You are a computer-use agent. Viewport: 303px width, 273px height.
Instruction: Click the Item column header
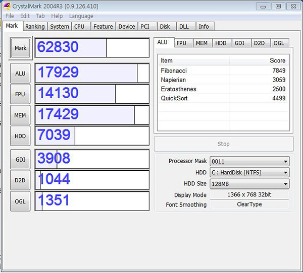coord(194,60)
